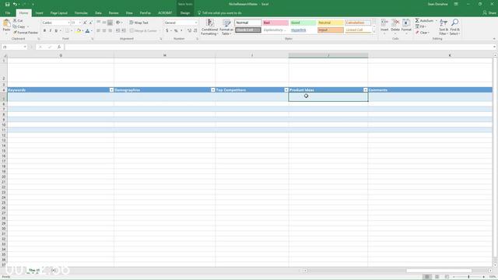Switch to the Insert tab
Screen dimensions: 498x280
[39, 13]
